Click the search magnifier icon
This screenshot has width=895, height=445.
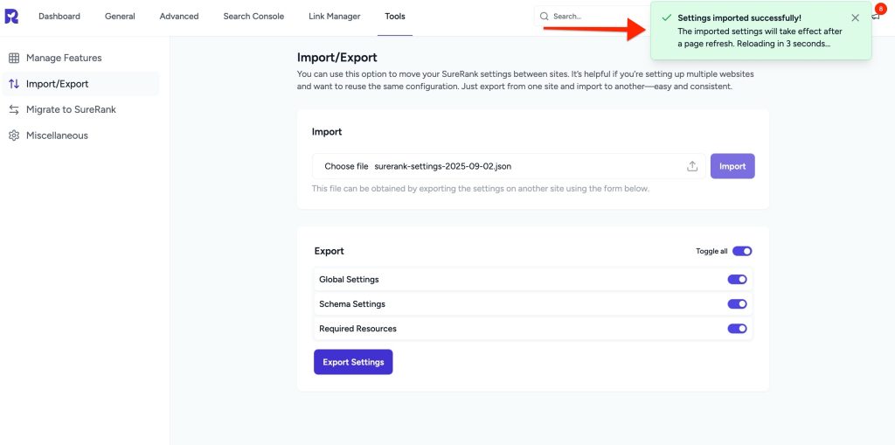tap(544, 17)
